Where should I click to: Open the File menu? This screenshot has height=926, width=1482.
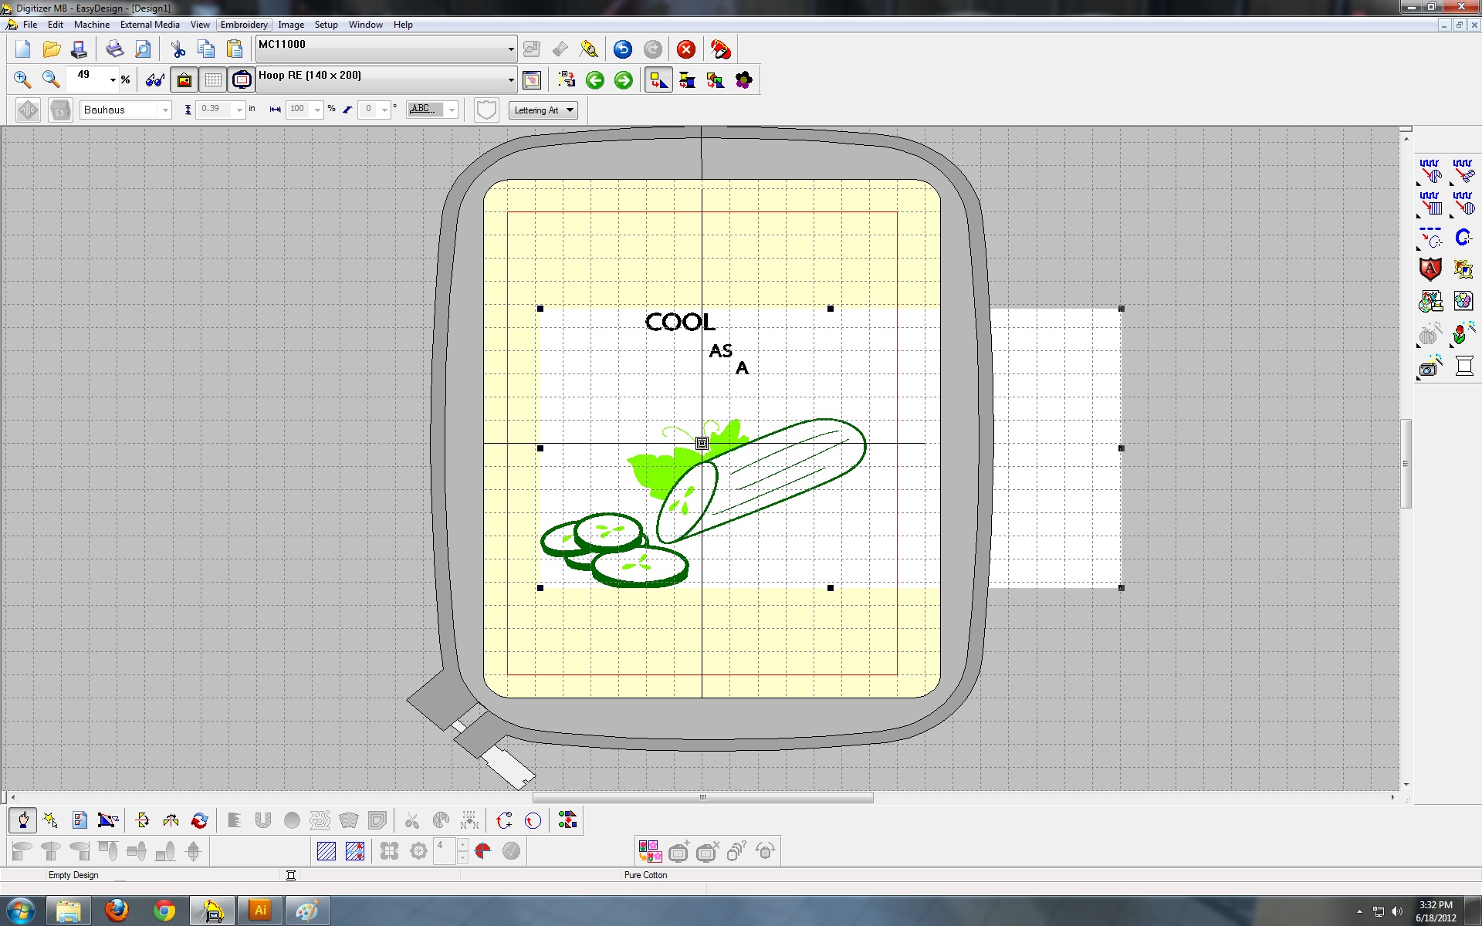pos(30,25)
